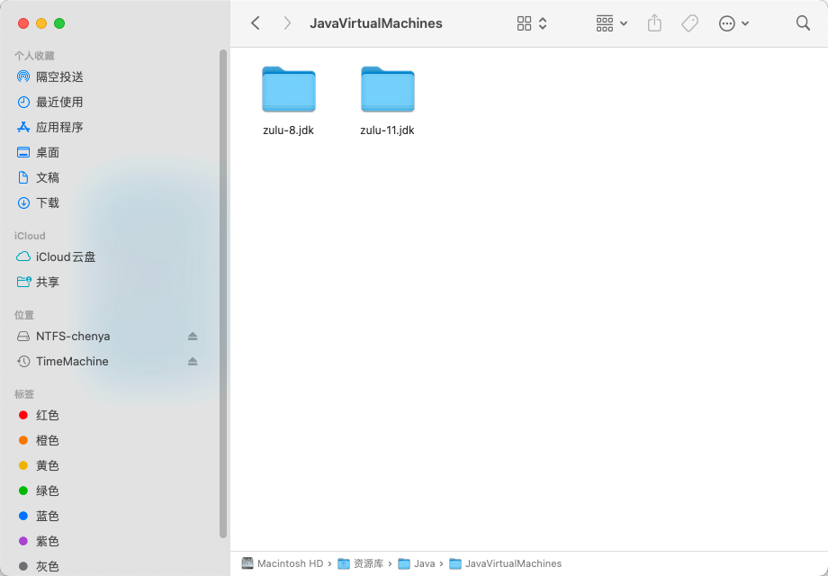
Task: Click the Edit Tags icon
Action: coord(689,23)
